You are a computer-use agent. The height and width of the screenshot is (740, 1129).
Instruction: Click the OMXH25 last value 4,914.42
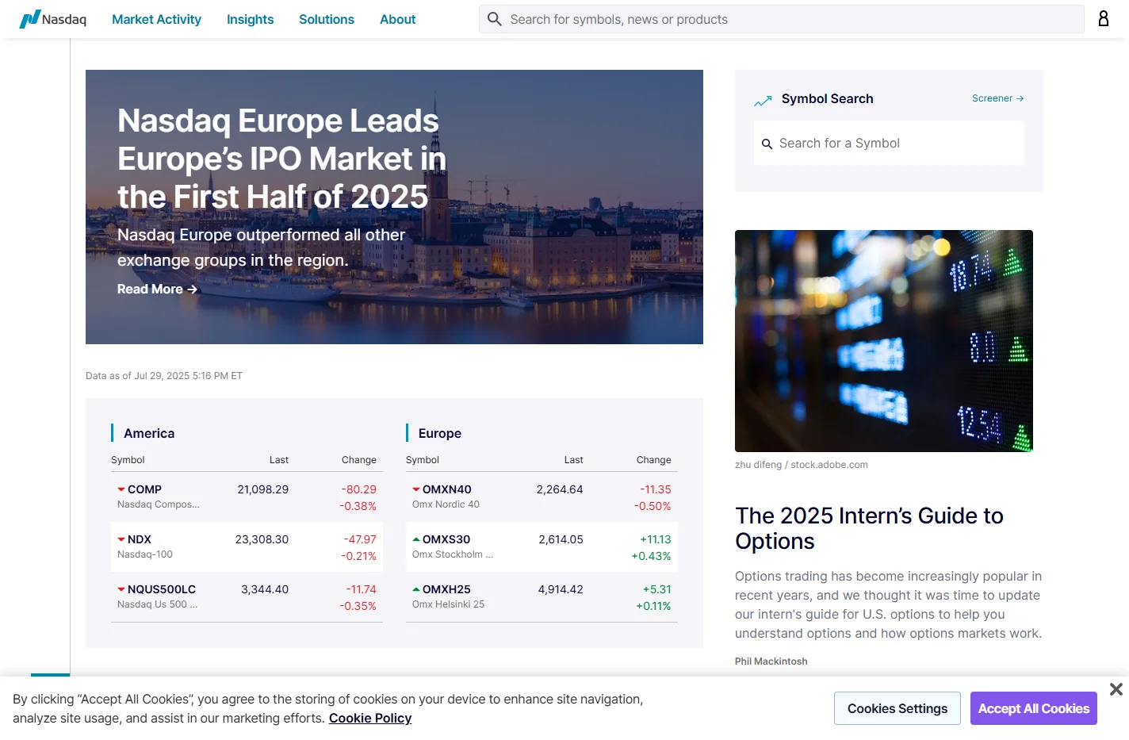point(561,589)
